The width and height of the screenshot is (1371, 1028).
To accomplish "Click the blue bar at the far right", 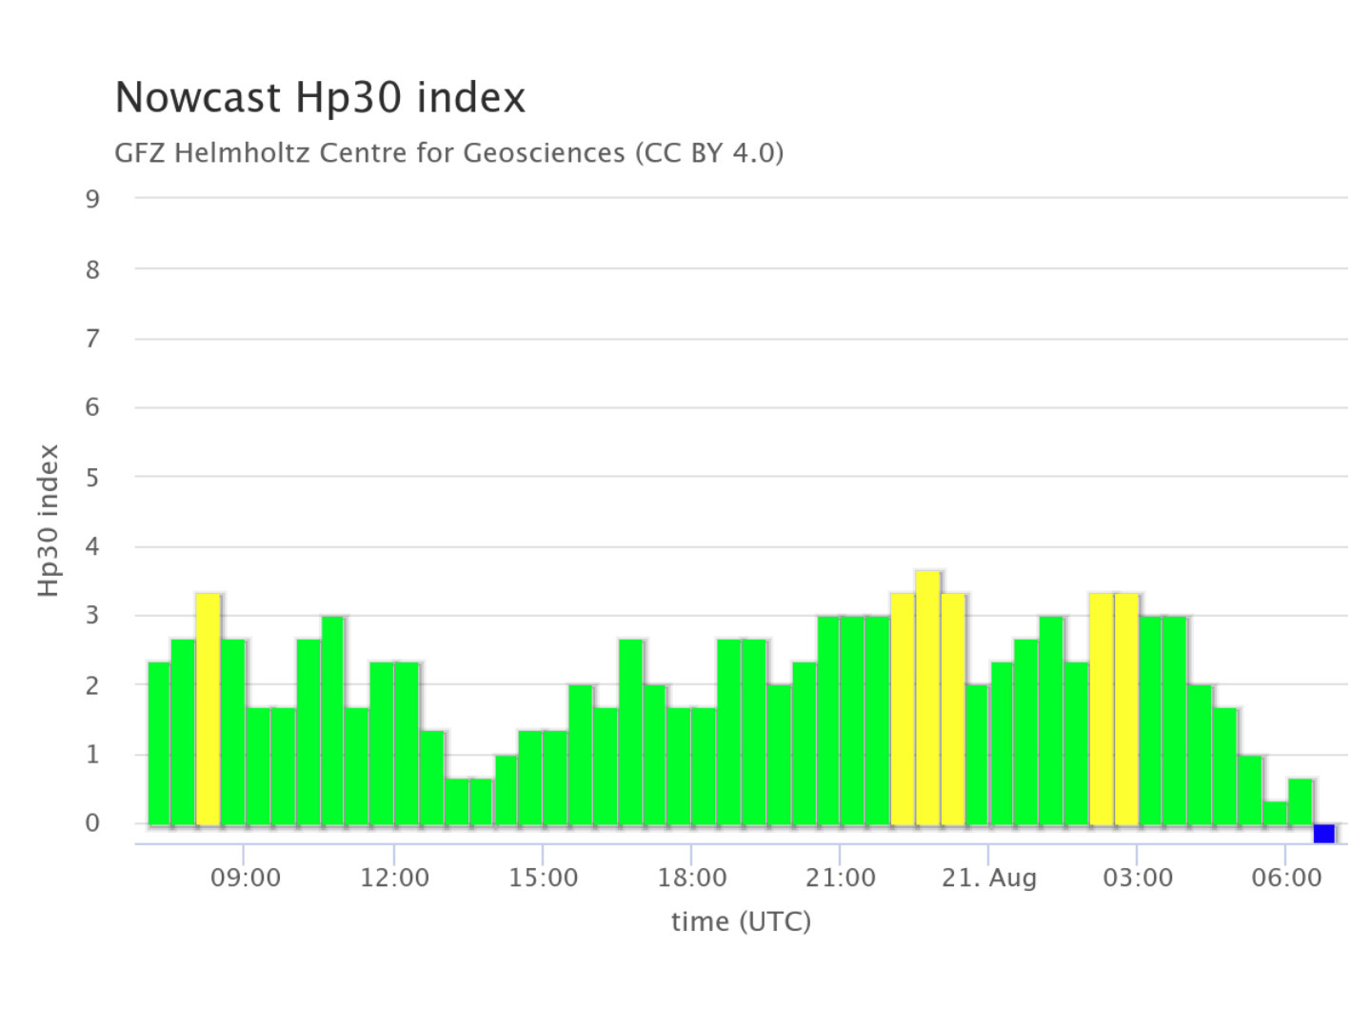I will [1323, 833].
